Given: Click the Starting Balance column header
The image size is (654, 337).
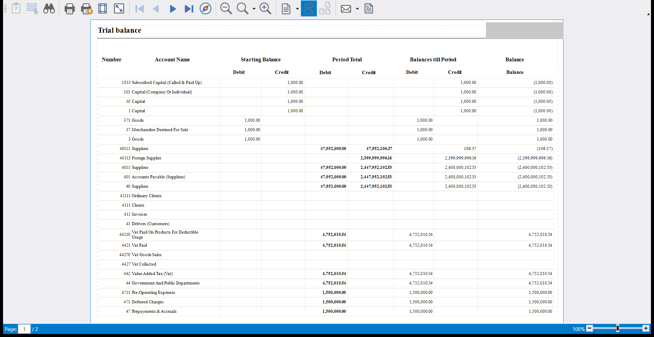Looking at the screenshot, I should tap(261, 59).
